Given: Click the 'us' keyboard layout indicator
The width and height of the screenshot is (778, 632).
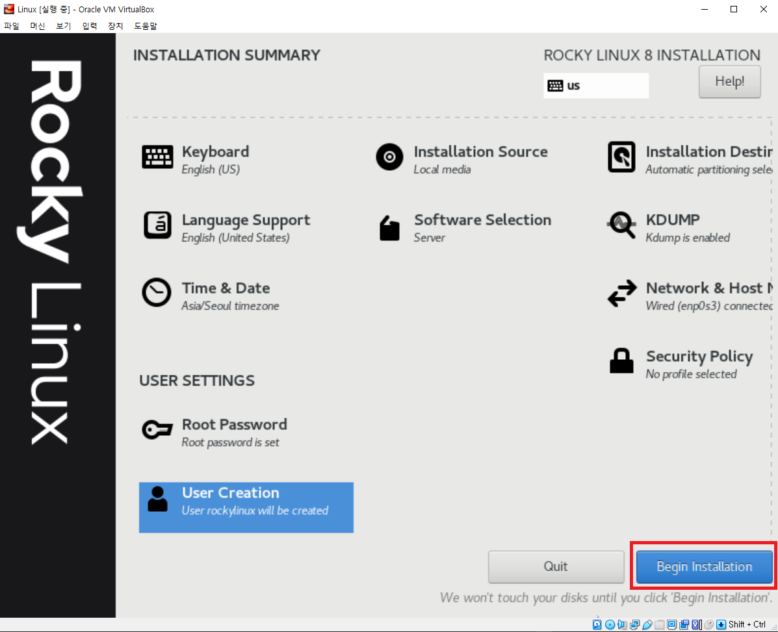Looking at the screenshot, I should tap(596, 86).
